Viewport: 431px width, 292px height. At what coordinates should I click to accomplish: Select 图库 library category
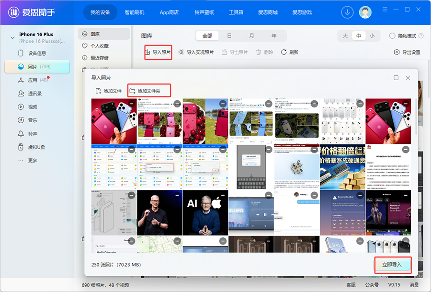click(104, 34)
